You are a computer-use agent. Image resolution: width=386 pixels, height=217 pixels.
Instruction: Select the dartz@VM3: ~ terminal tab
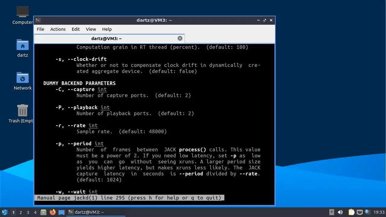click(x=109, y=39)
